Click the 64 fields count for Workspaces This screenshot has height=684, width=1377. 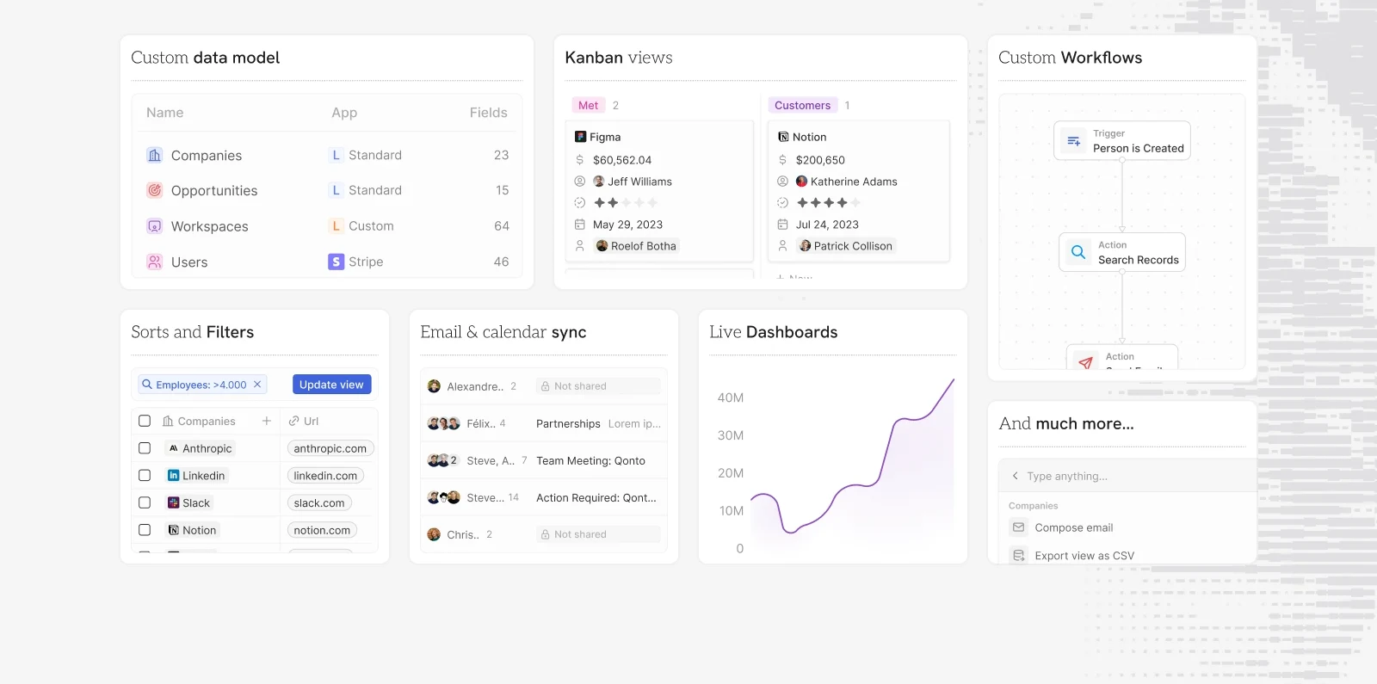502,225
